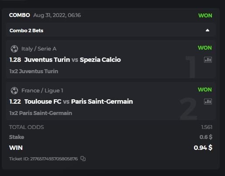Copy the Ticket ID using copy icon
The image size is (225, 176).
click(x=83, y=159)
